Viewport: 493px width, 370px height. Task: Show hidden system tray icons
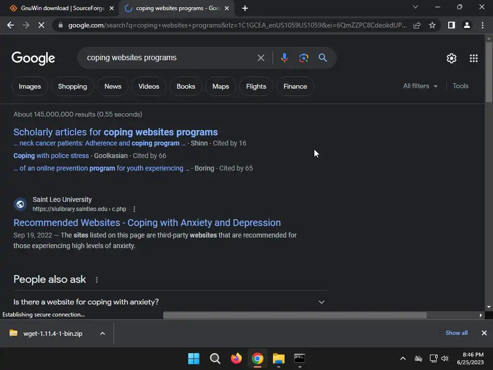pyautogui.click(x=403, y=358)
